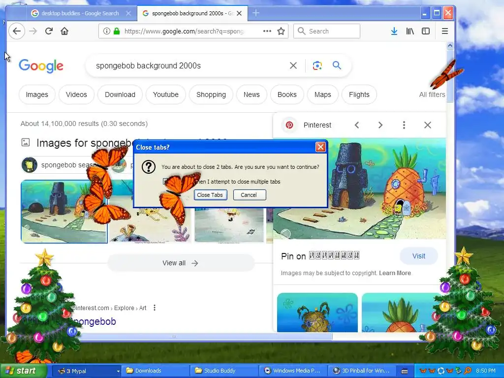Open the browser library icon

click(410, 31)
